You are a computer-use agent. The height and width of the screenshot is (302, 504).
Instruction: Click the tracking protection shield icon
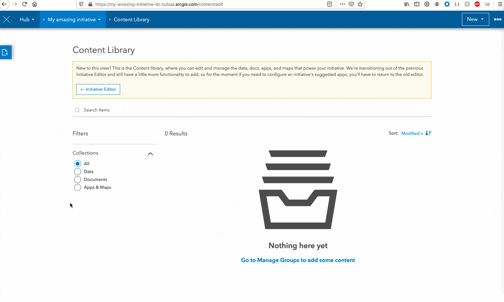point(82,4)
